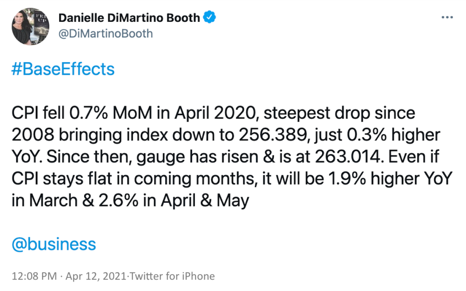The width and height of the screenshot is (466, 291).
Task: Click the blue verified checkmark badge
Action: [209, 17]
